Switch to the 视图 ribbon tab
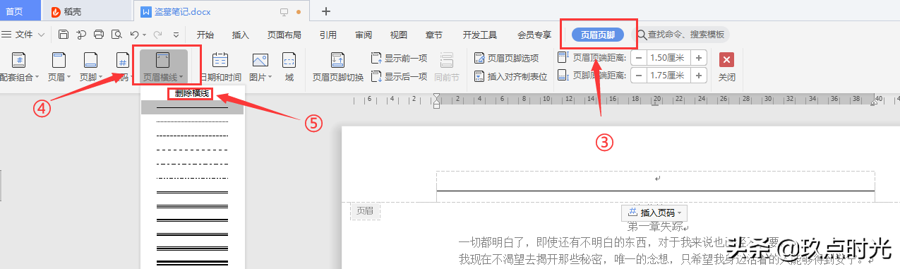The image size is (900, 269). pos(399,34)
